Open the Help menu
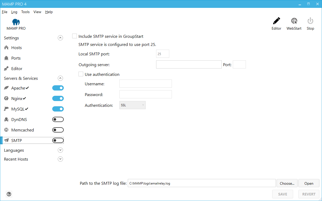 (x=49, y=12)
